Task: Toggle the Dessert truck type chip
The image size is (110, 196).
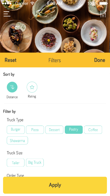Action: tap(54, 130)
